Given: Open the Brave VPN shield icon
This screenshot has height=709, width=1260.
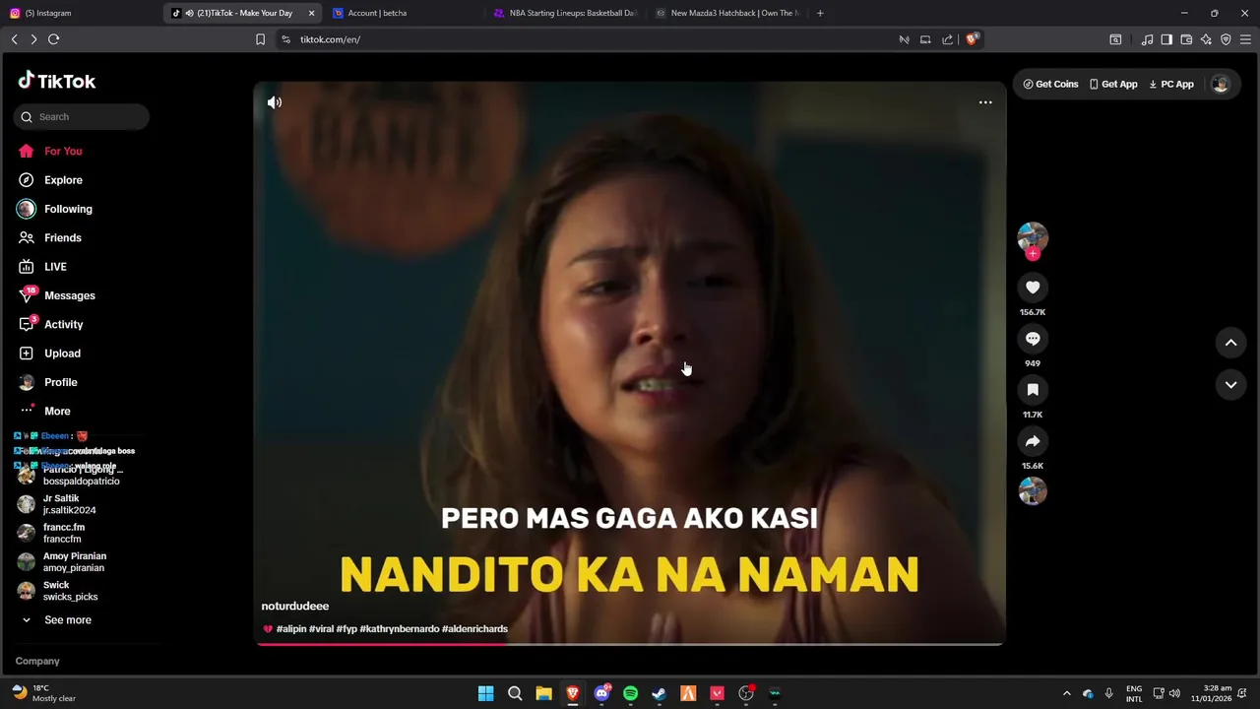Looking at the screenshot, I should coord(1226,39).
